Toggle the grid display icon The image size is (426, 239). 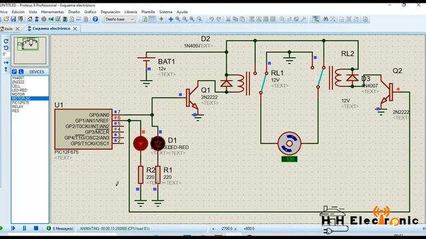tap(152, 19)
